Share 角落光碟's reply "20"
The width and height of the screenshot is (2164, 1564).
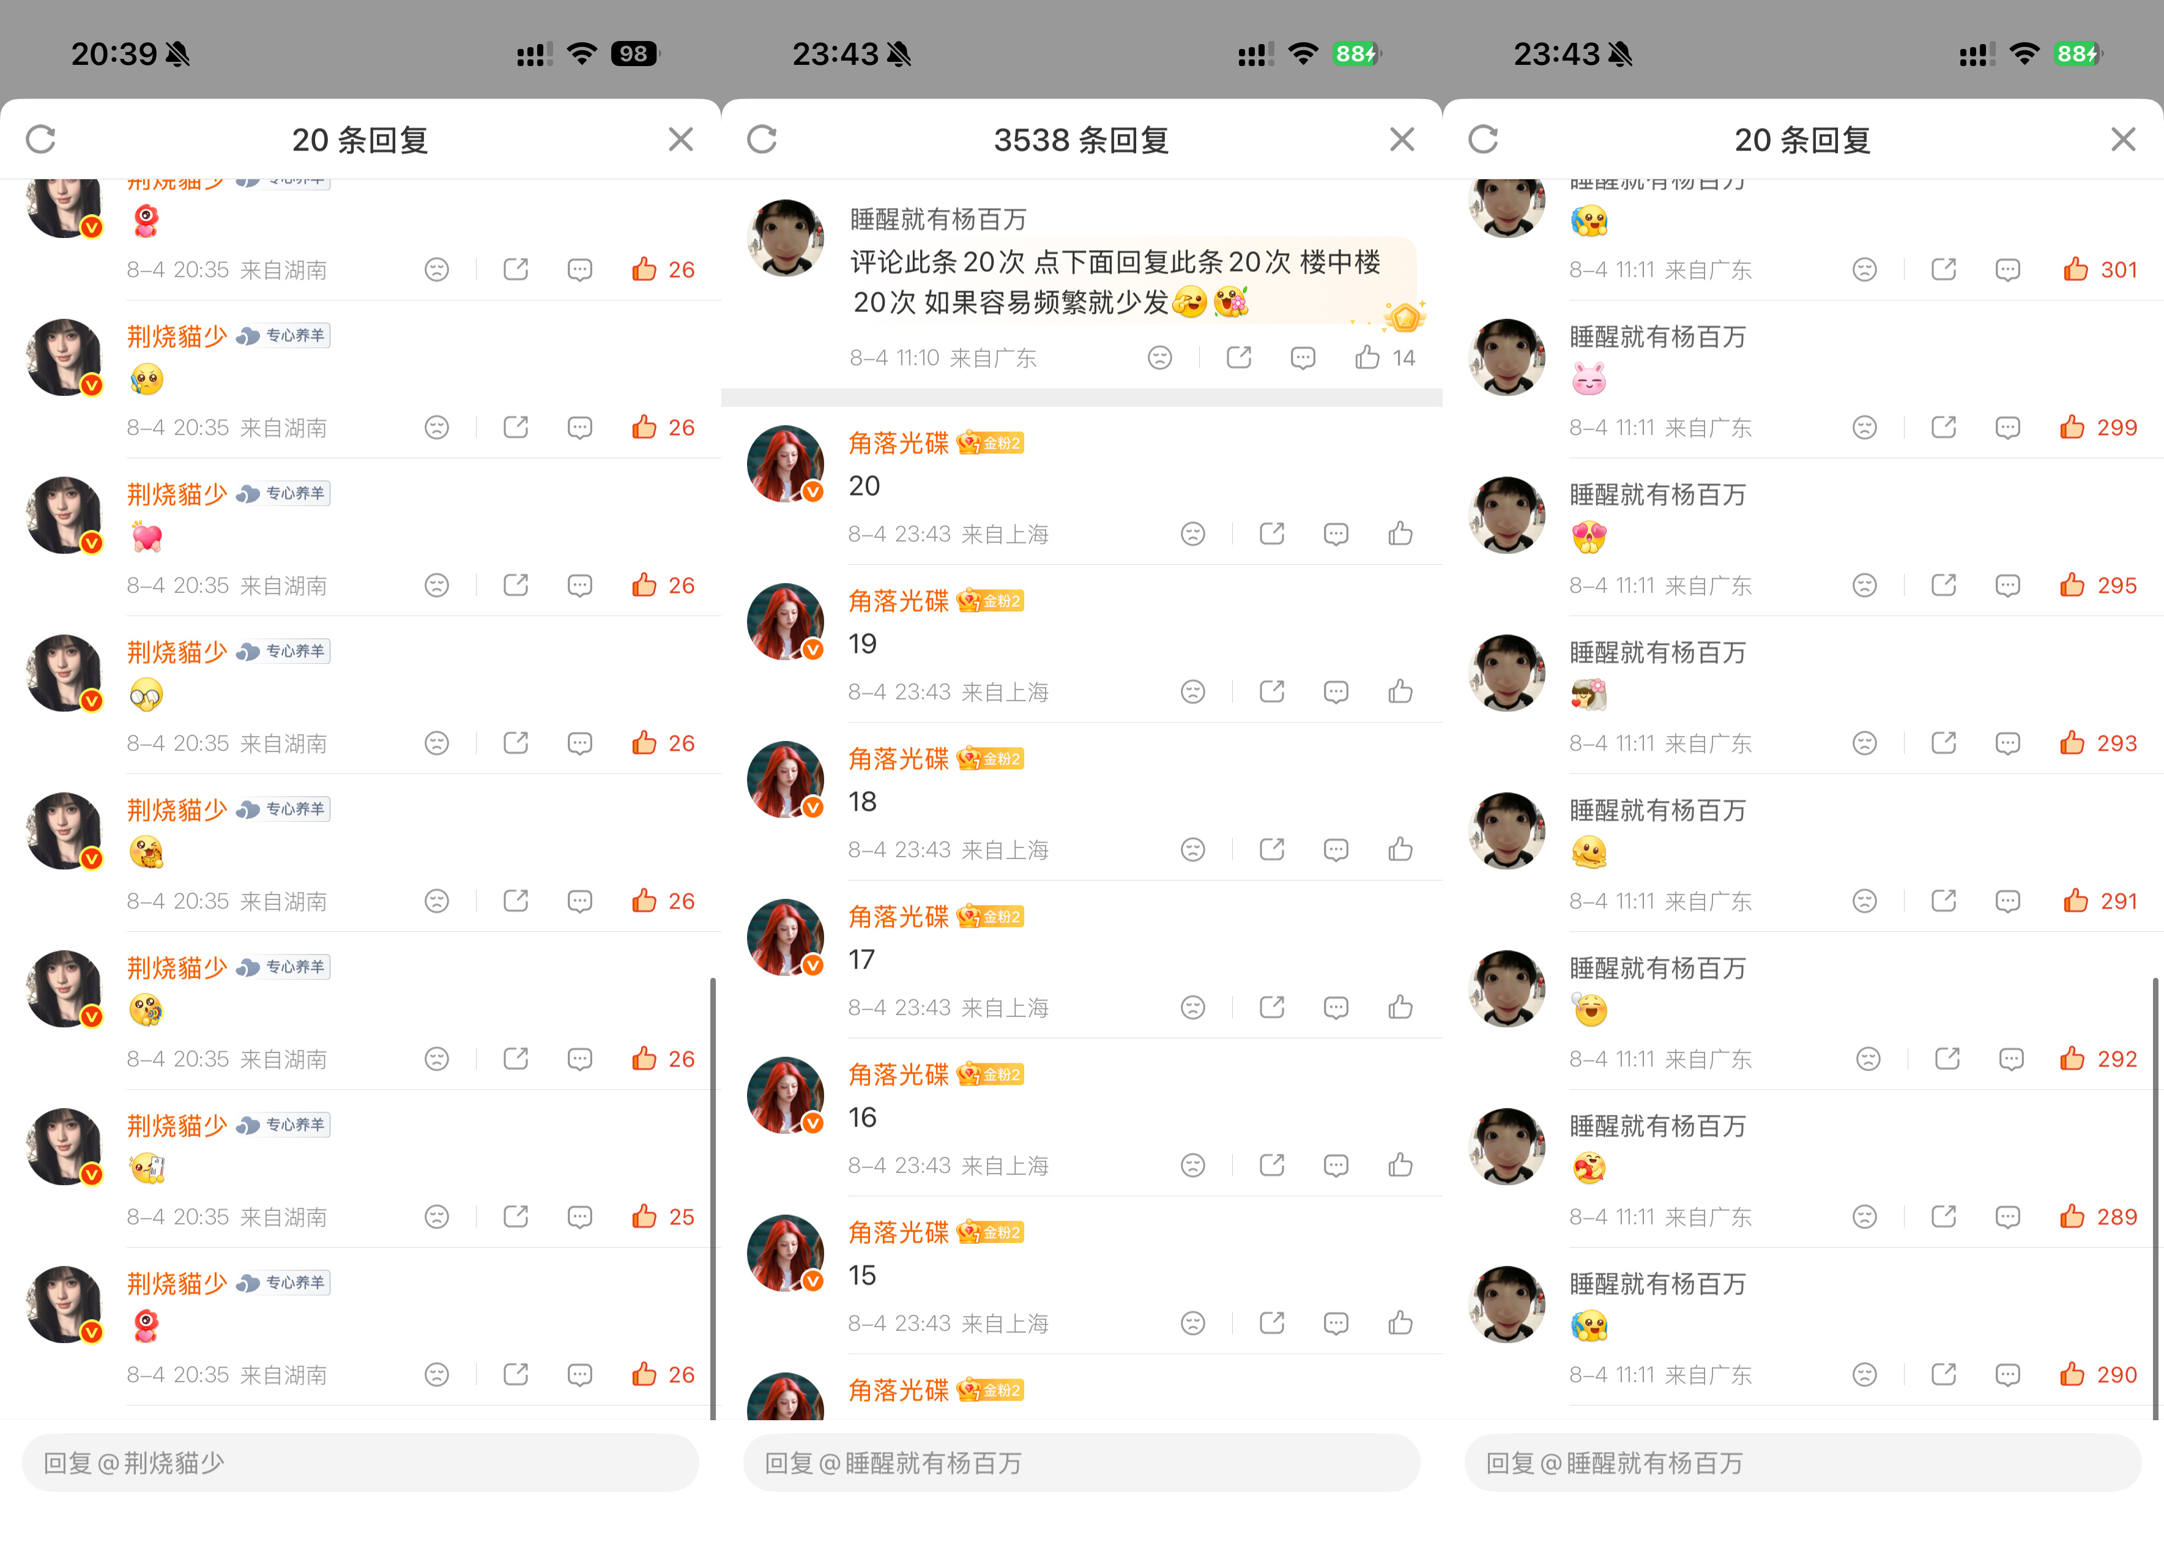pyautogui.click(x=1272, y=532)
